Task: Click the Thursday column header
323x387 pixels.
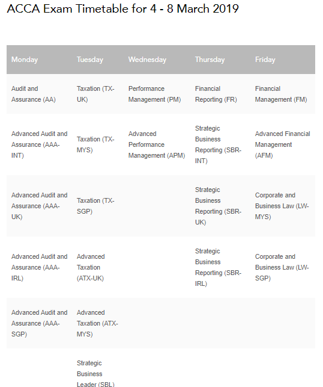Action: coord(210,60)
